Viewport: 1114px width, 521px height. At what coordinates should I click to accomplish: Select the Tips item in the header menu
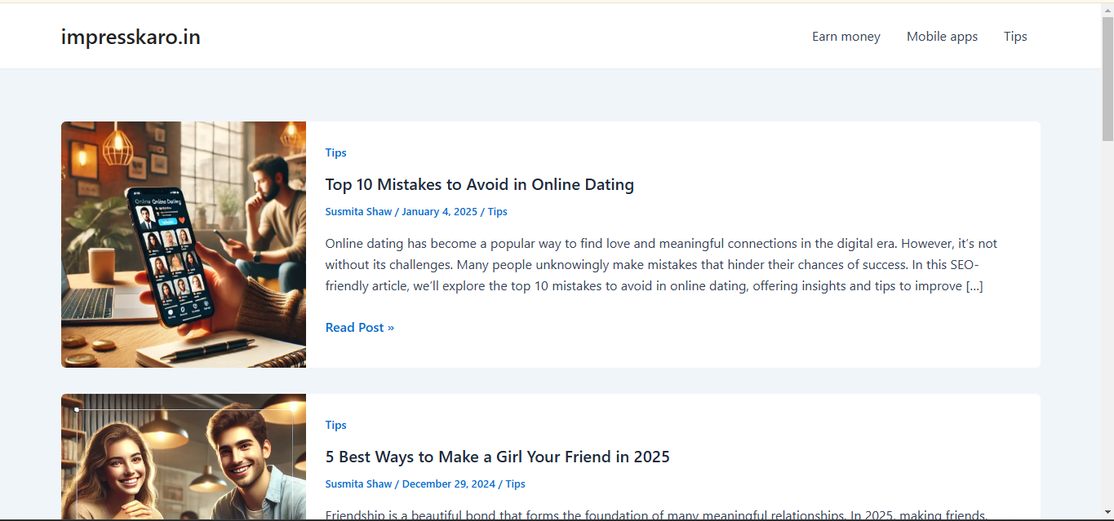pyautogui.click(x=1015, y=37)
